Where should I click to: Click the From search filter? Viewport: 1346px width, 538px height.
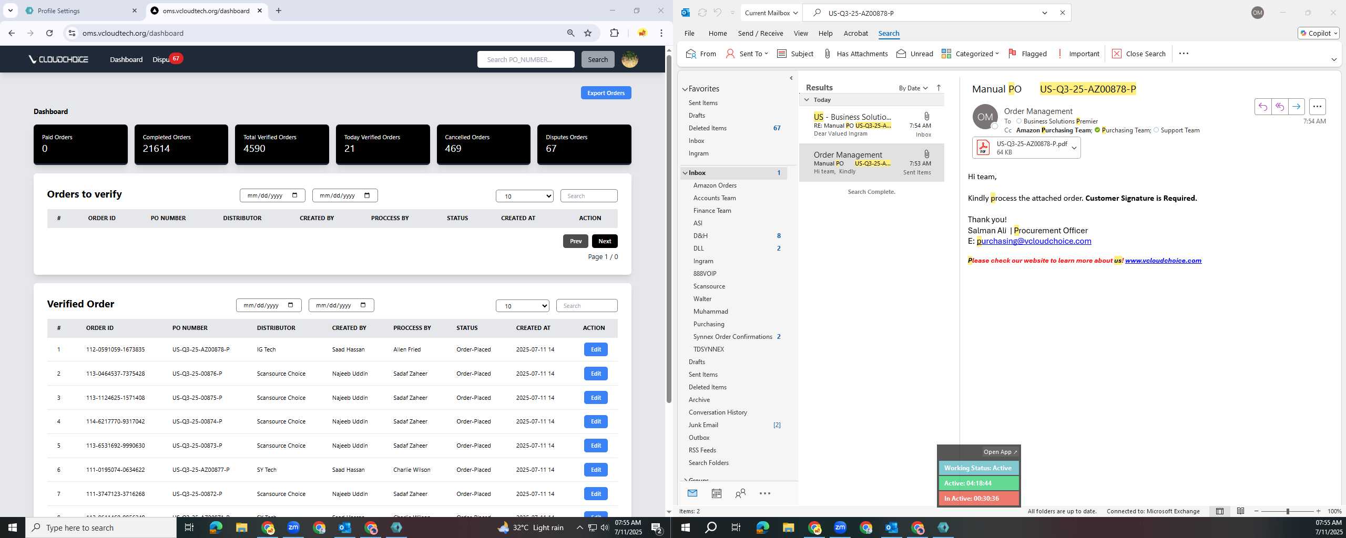(x=701, y=54)
